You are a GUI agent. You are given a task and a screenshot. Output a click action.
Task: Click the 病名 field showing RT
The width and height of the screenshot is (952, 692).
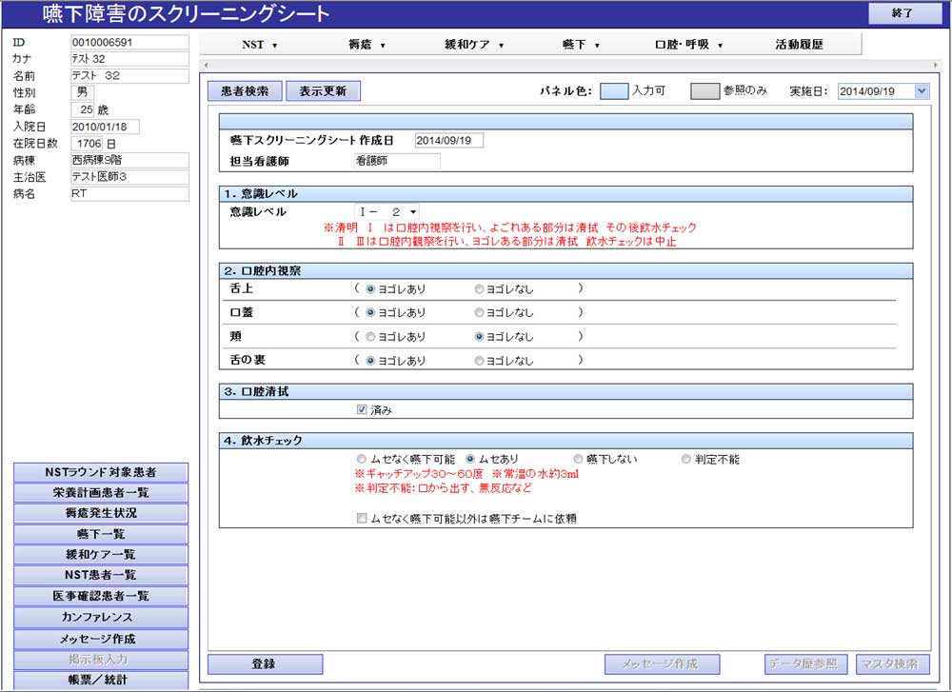tap(129, 193)
